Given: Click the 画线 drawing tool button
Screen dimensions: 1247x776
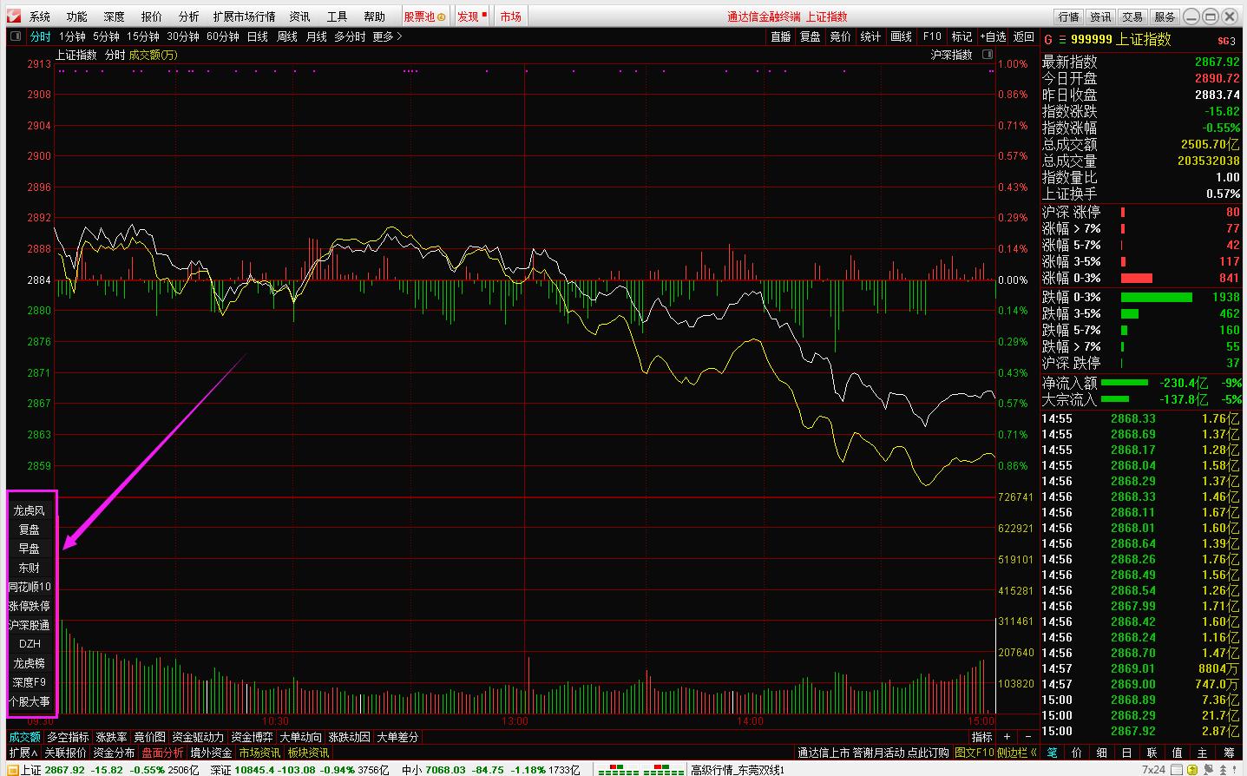Looking at the screenshot, I should point(901,36).
